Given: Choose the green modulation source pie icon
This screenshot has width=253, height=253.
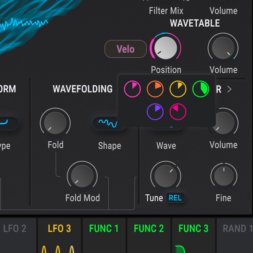Looking at the screenshot, I should pyautogui.click(x=200, y=89).
